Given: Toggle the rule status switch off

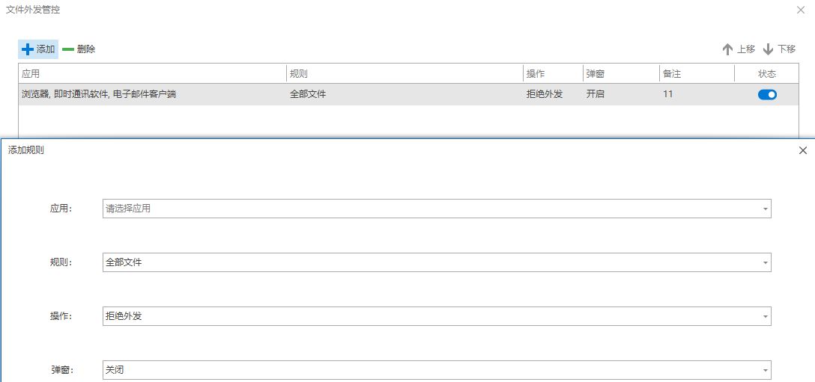Looking at the screenshot, I should click(x=767, y=94).
